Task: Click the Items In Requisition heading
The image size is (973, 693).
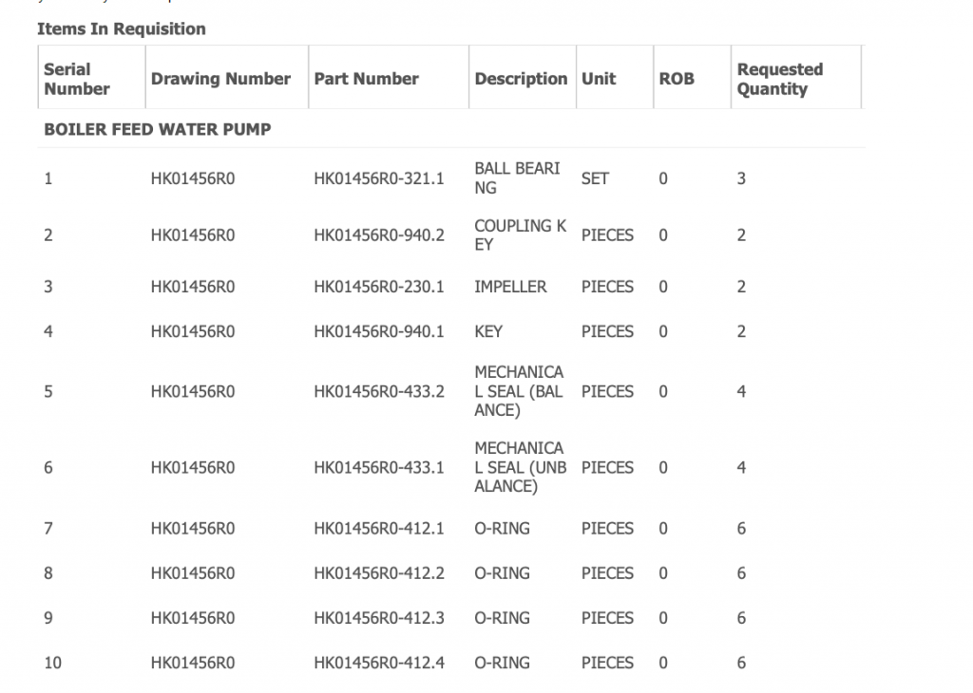Action: [x=122, y=28]
